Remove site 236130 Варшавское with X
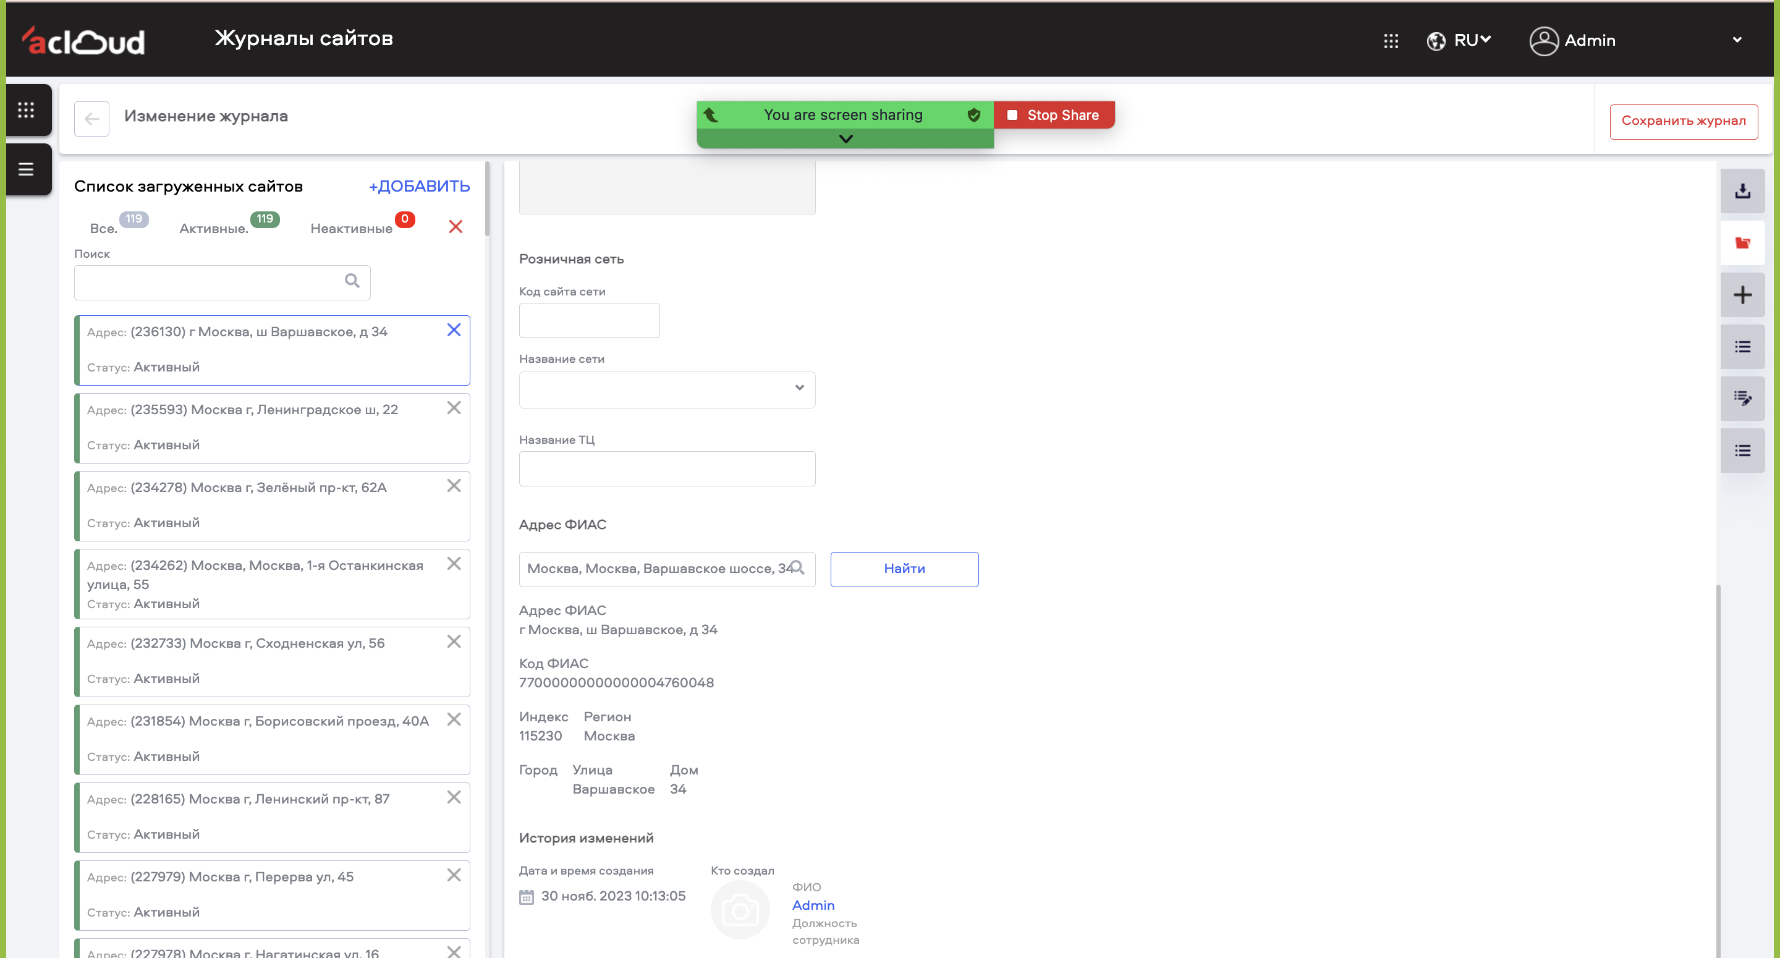 point(453,329)
